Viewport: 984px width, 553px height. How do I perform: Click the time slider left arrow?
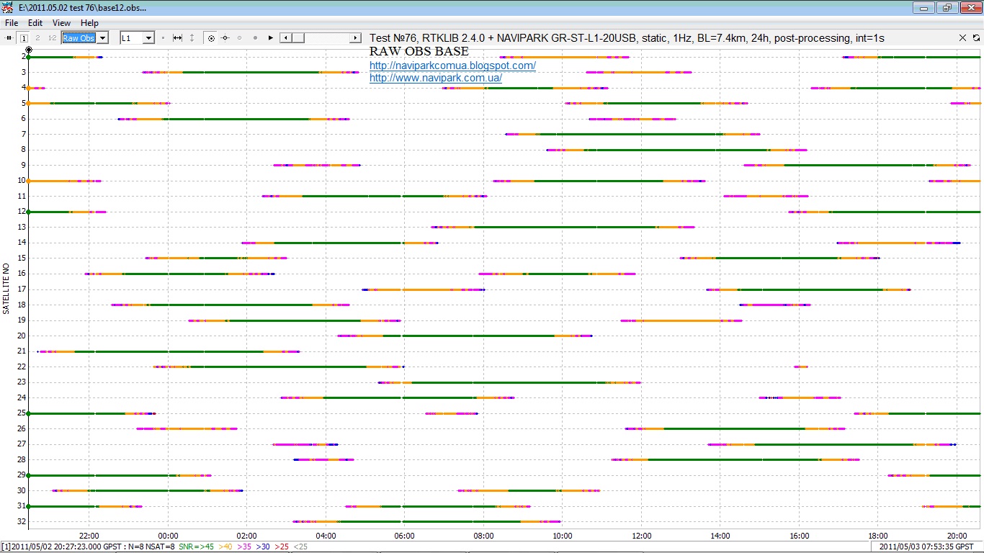click(x=285, y=37)
